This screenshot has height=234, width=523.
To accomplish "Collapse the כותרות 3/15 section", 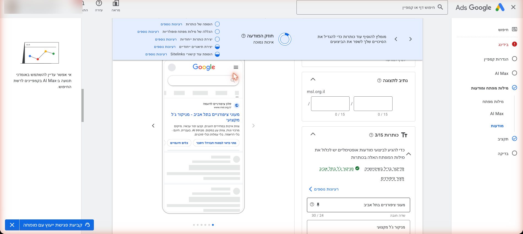I will click(x=313, y=134).
